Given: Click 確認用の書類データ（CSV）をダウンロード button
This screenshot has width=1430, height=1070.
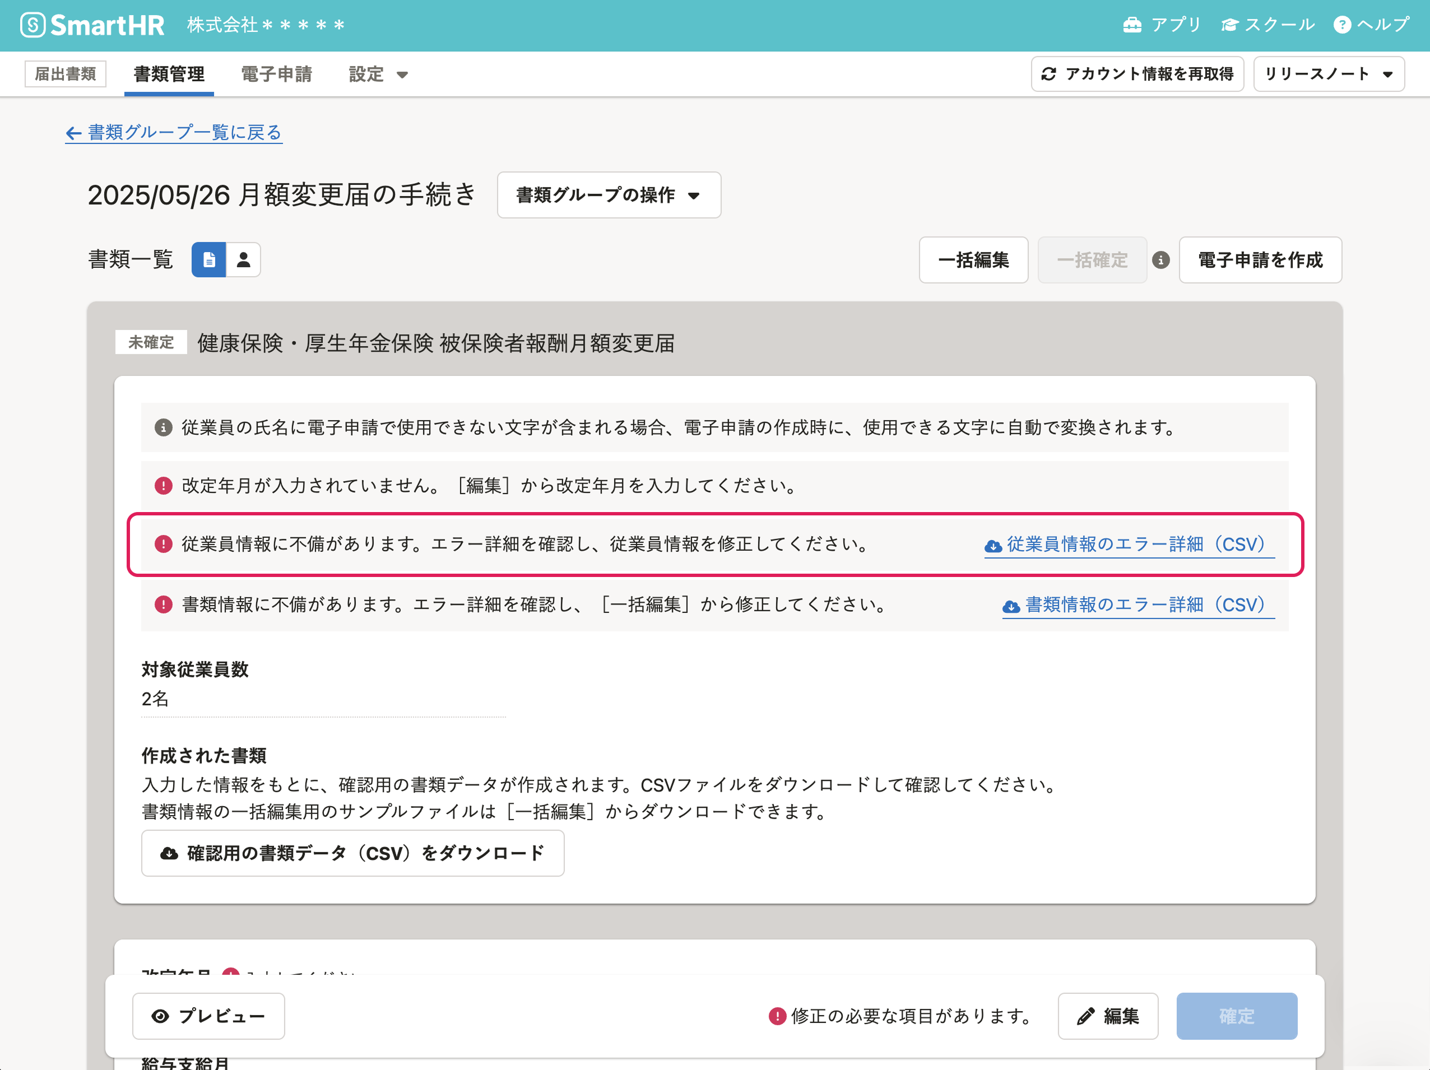Looking at the screenshot, I should [353, 853].
